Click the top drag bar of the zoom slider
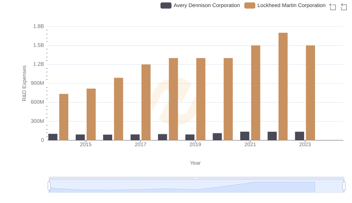The image size is (352, 203). (196, 178)
